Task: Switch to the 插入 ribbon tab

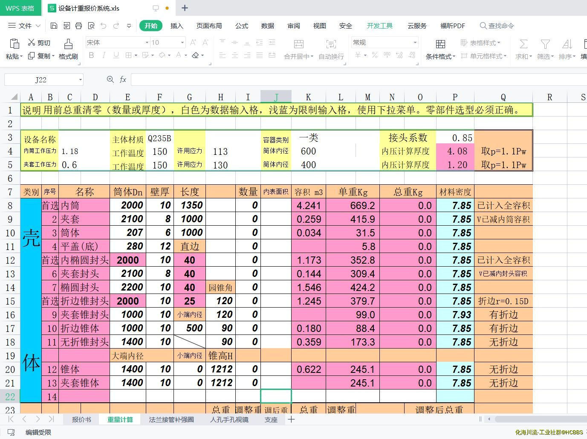Action: 176,26
